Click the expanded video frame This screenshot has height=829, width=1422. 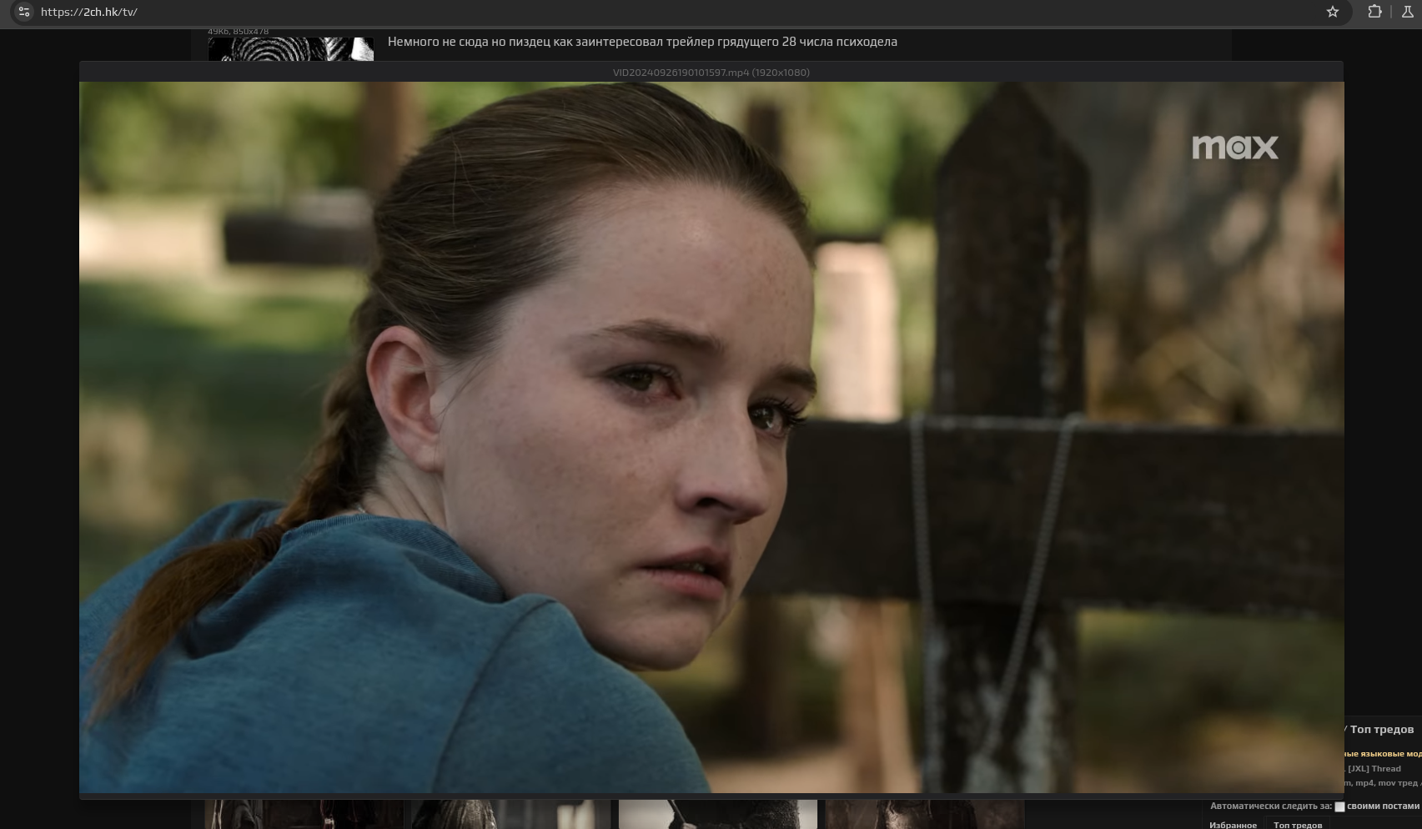point(711,437)
